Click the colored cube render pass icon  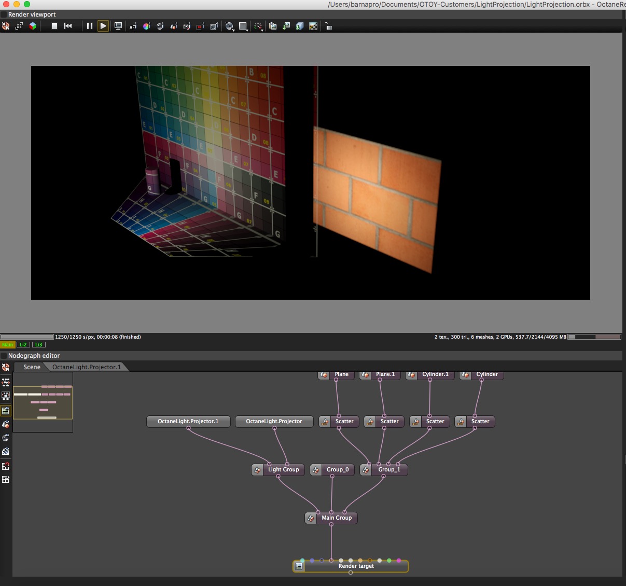tap(33, 26)
